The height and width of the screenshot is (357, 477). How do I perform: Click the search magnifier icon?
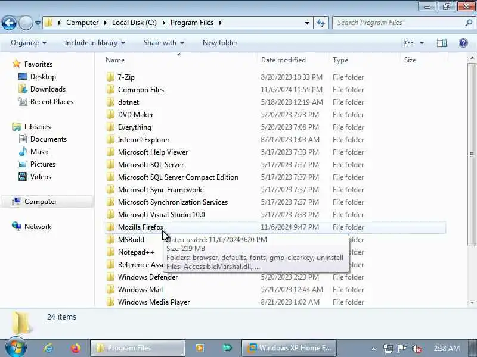coord(469,23)
